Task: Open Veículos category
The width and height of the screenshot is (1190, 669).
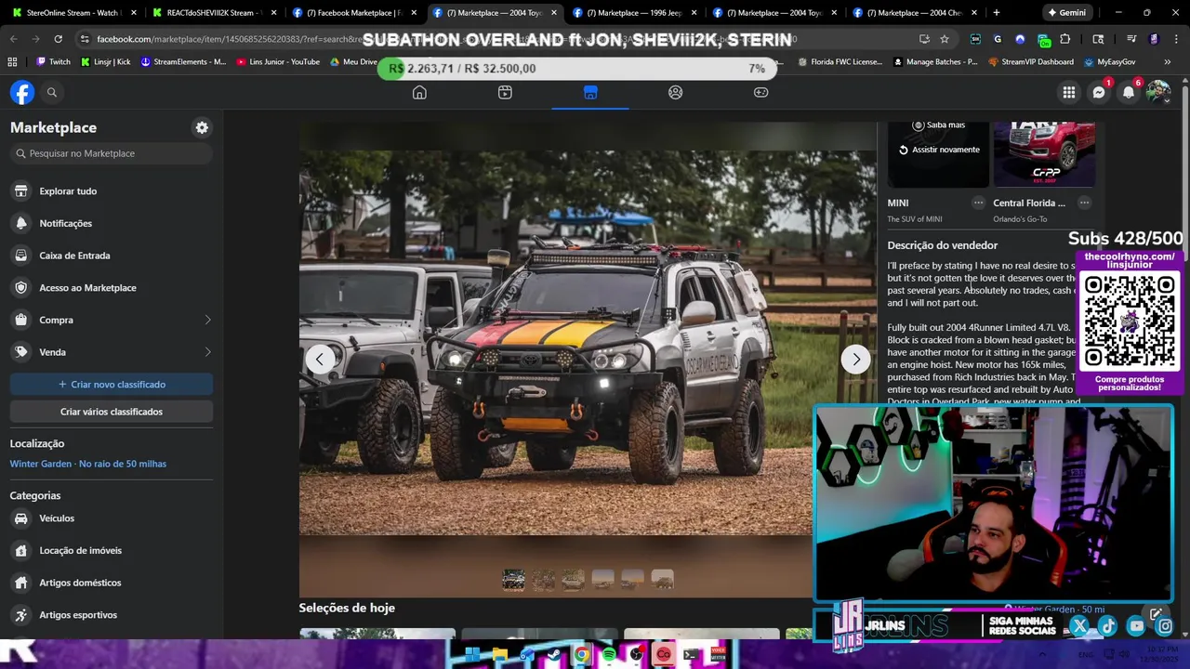Action: pos(112,518)
